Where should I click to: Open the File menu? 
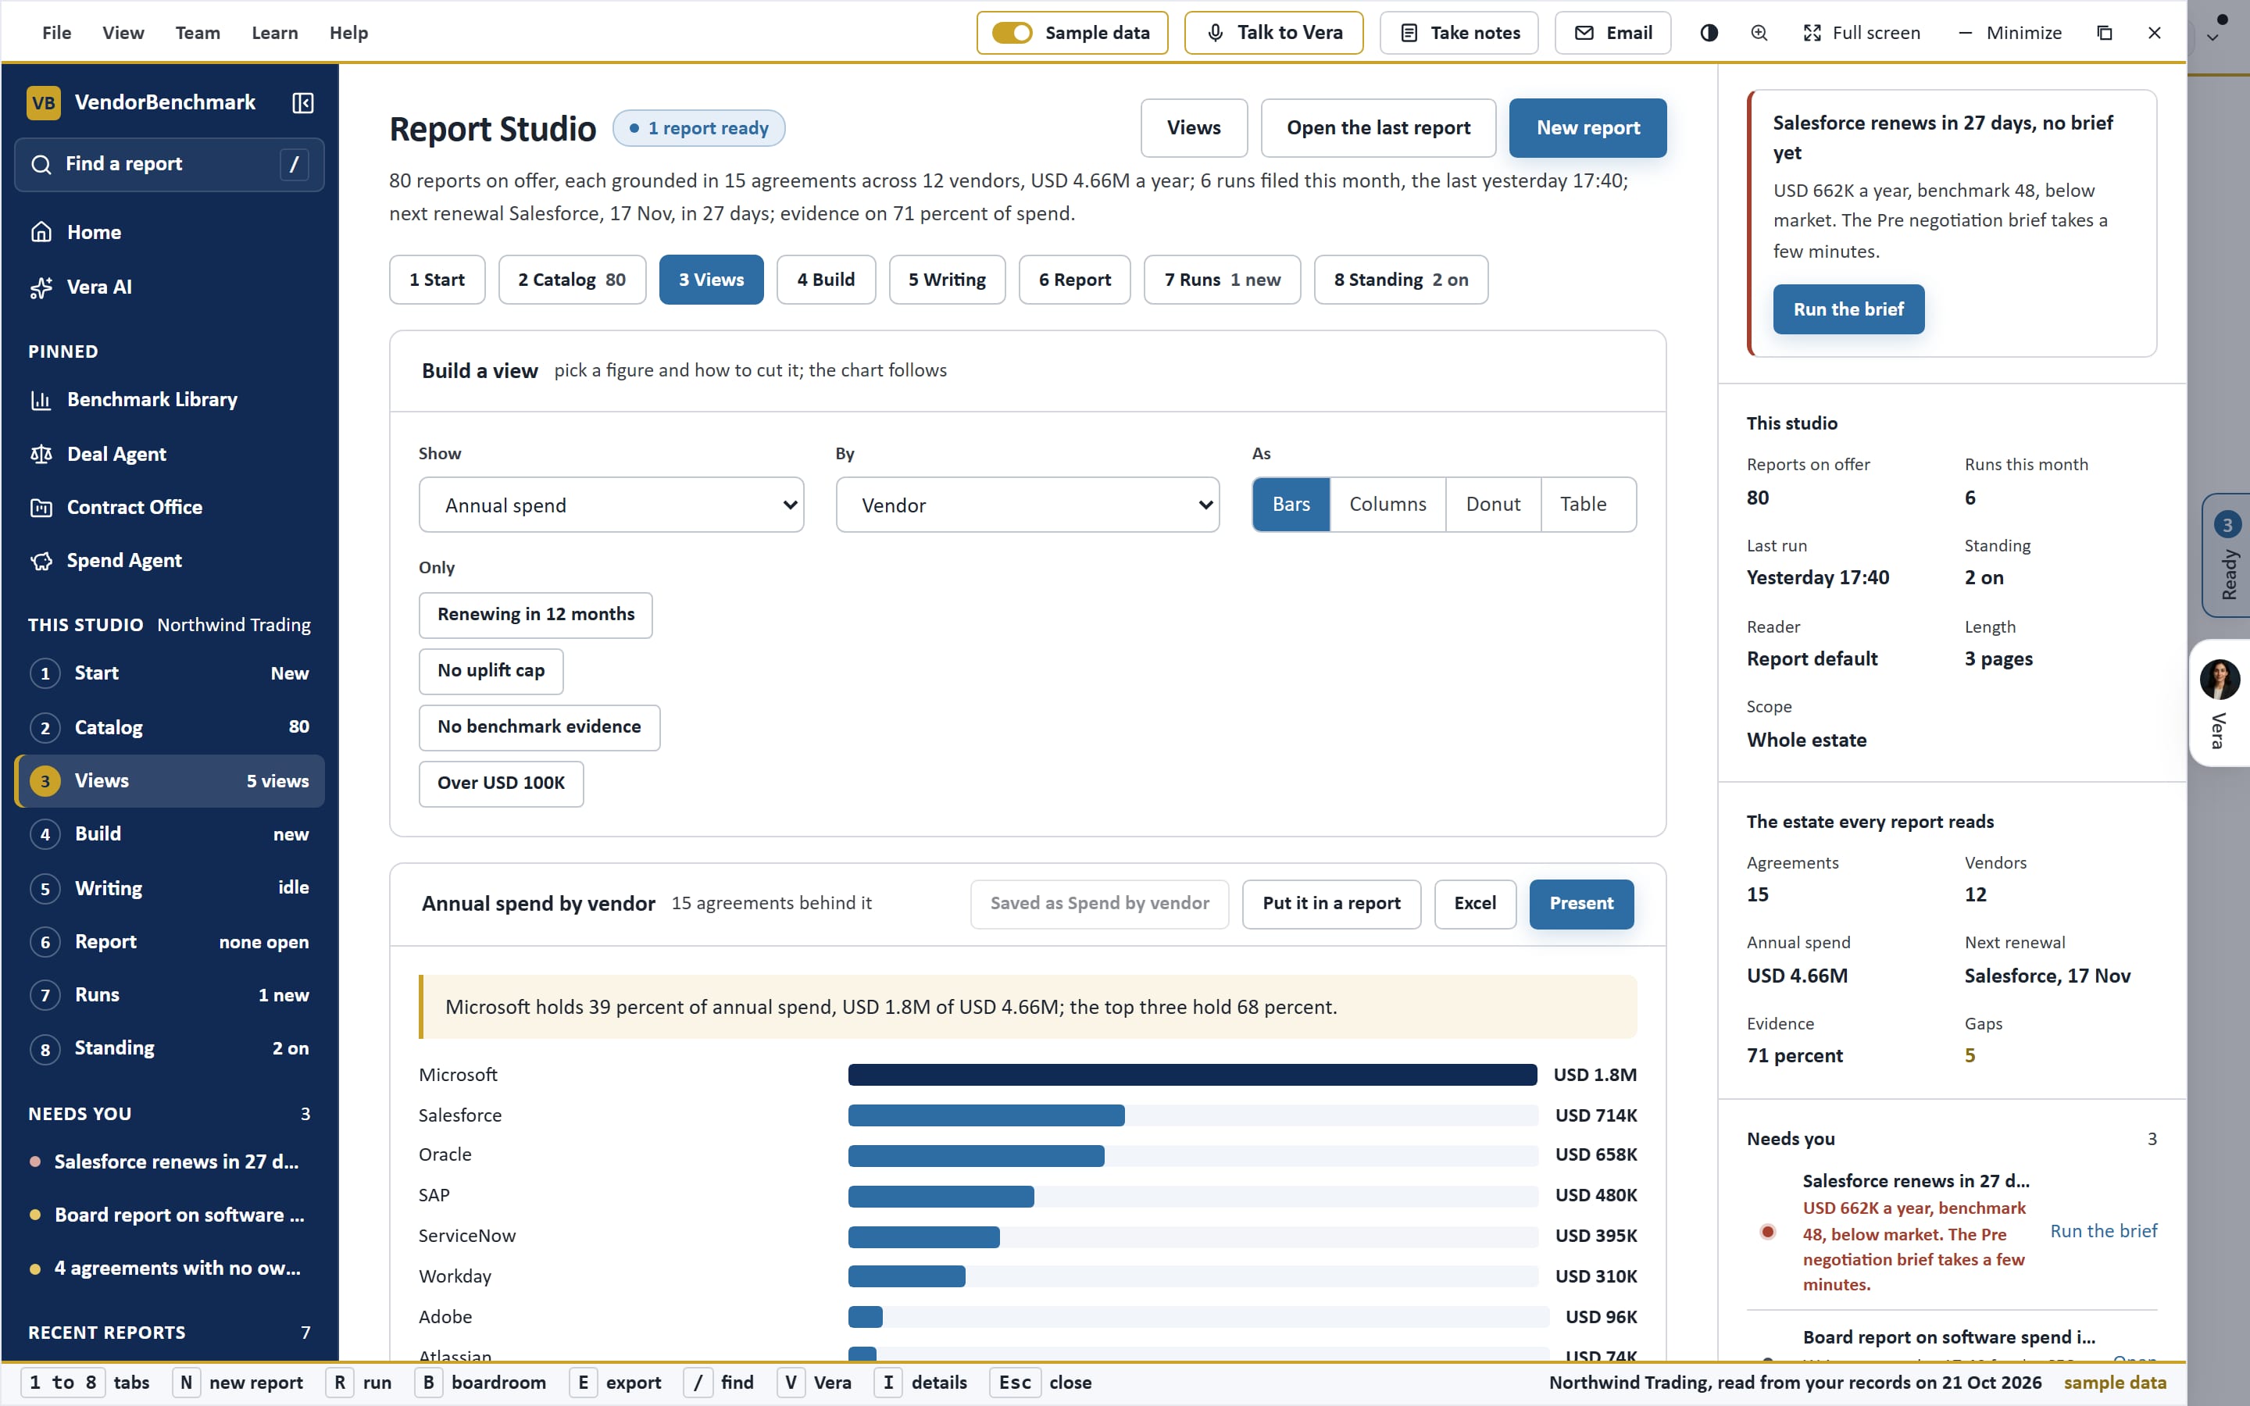(x=57, y=33)
